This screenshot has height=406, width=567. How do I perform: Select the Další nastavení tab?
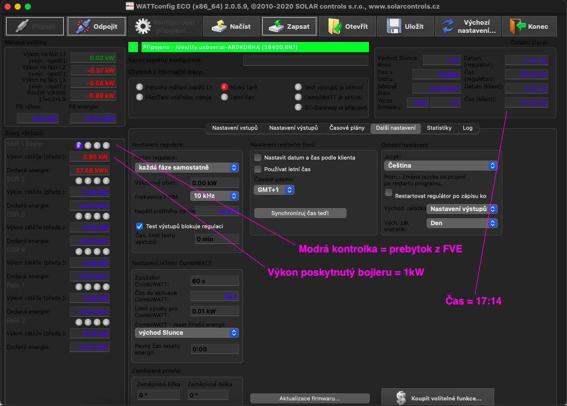pos(396,128)
